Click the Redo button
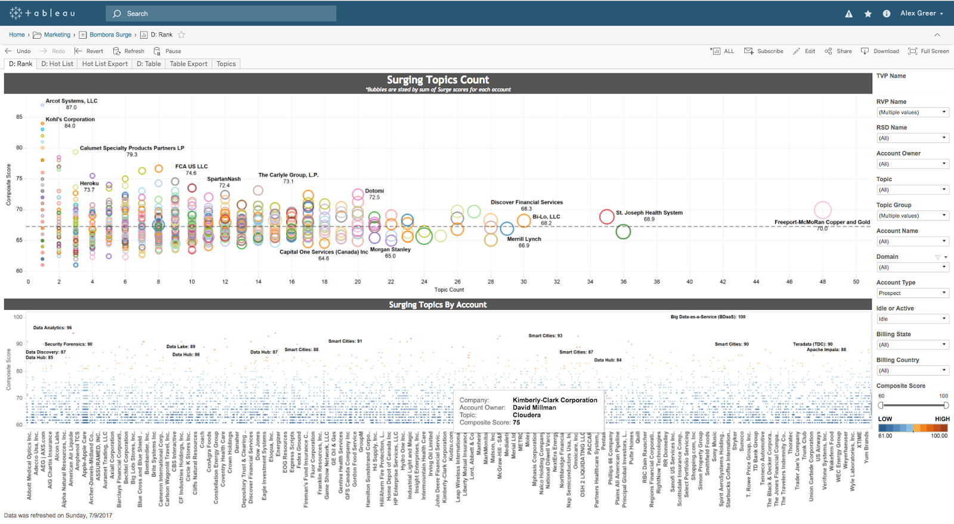Screen dimensions: 954x524 coord(53,51)
